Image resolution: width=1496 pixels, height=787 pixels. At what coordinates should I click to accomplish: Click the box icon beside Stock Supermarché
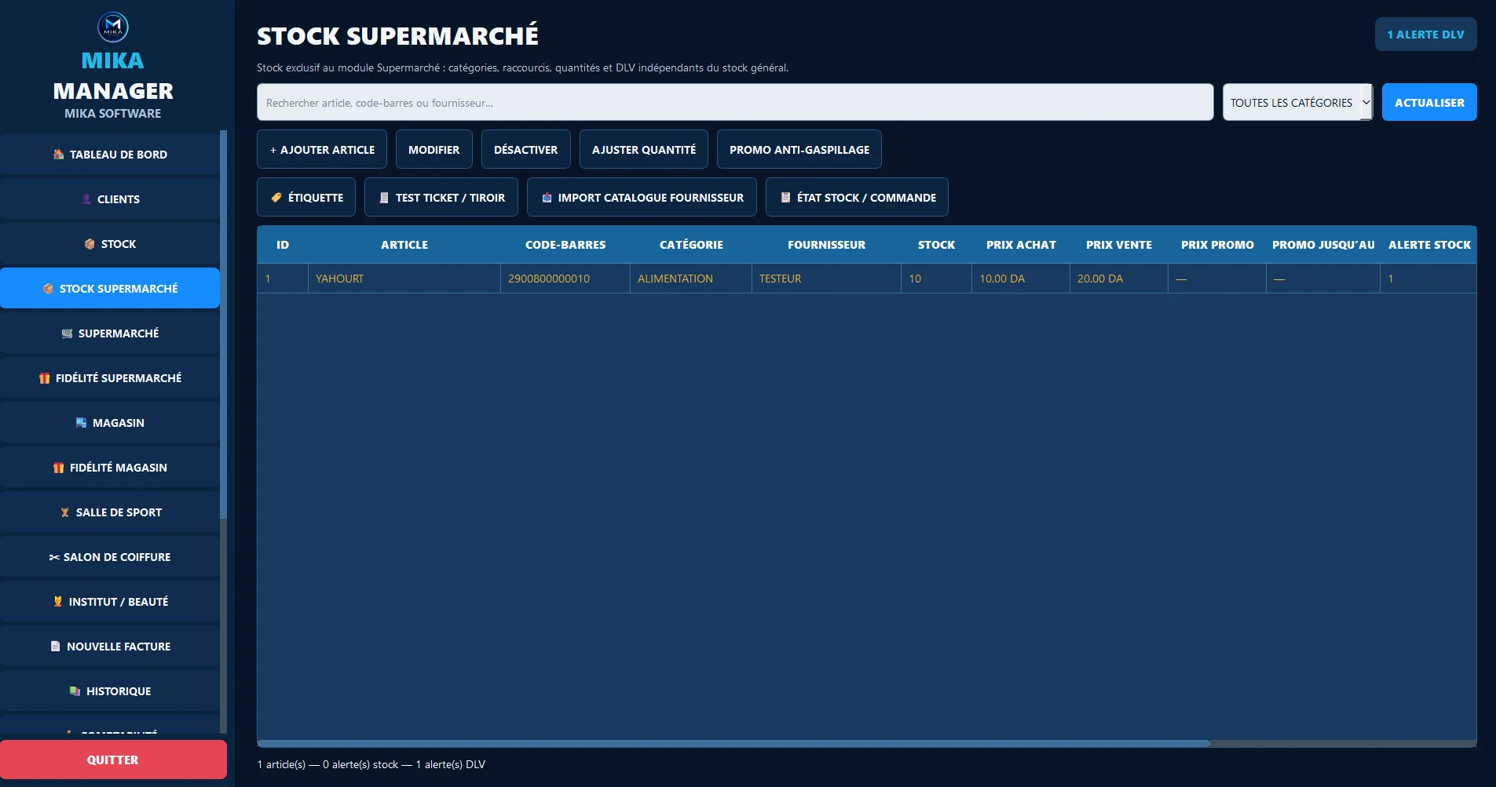pos(49,289)
